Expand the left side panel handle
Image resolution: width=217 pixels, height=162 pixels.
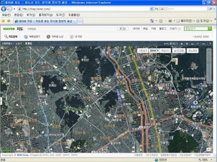1,101
